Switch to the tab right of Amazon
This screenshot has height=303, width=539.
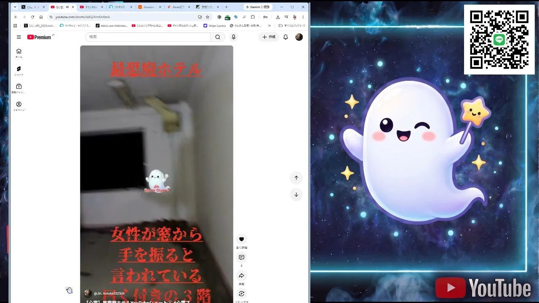coord(179,7)
